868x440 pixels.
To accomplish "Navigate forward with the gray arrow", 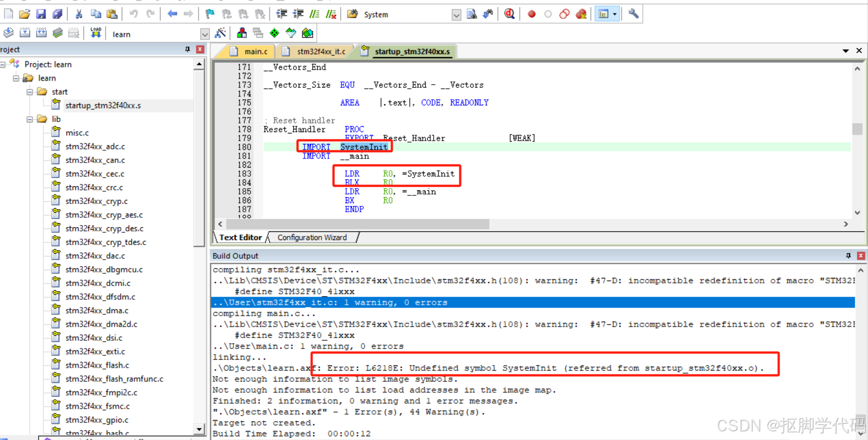I will tap(188, 14).
